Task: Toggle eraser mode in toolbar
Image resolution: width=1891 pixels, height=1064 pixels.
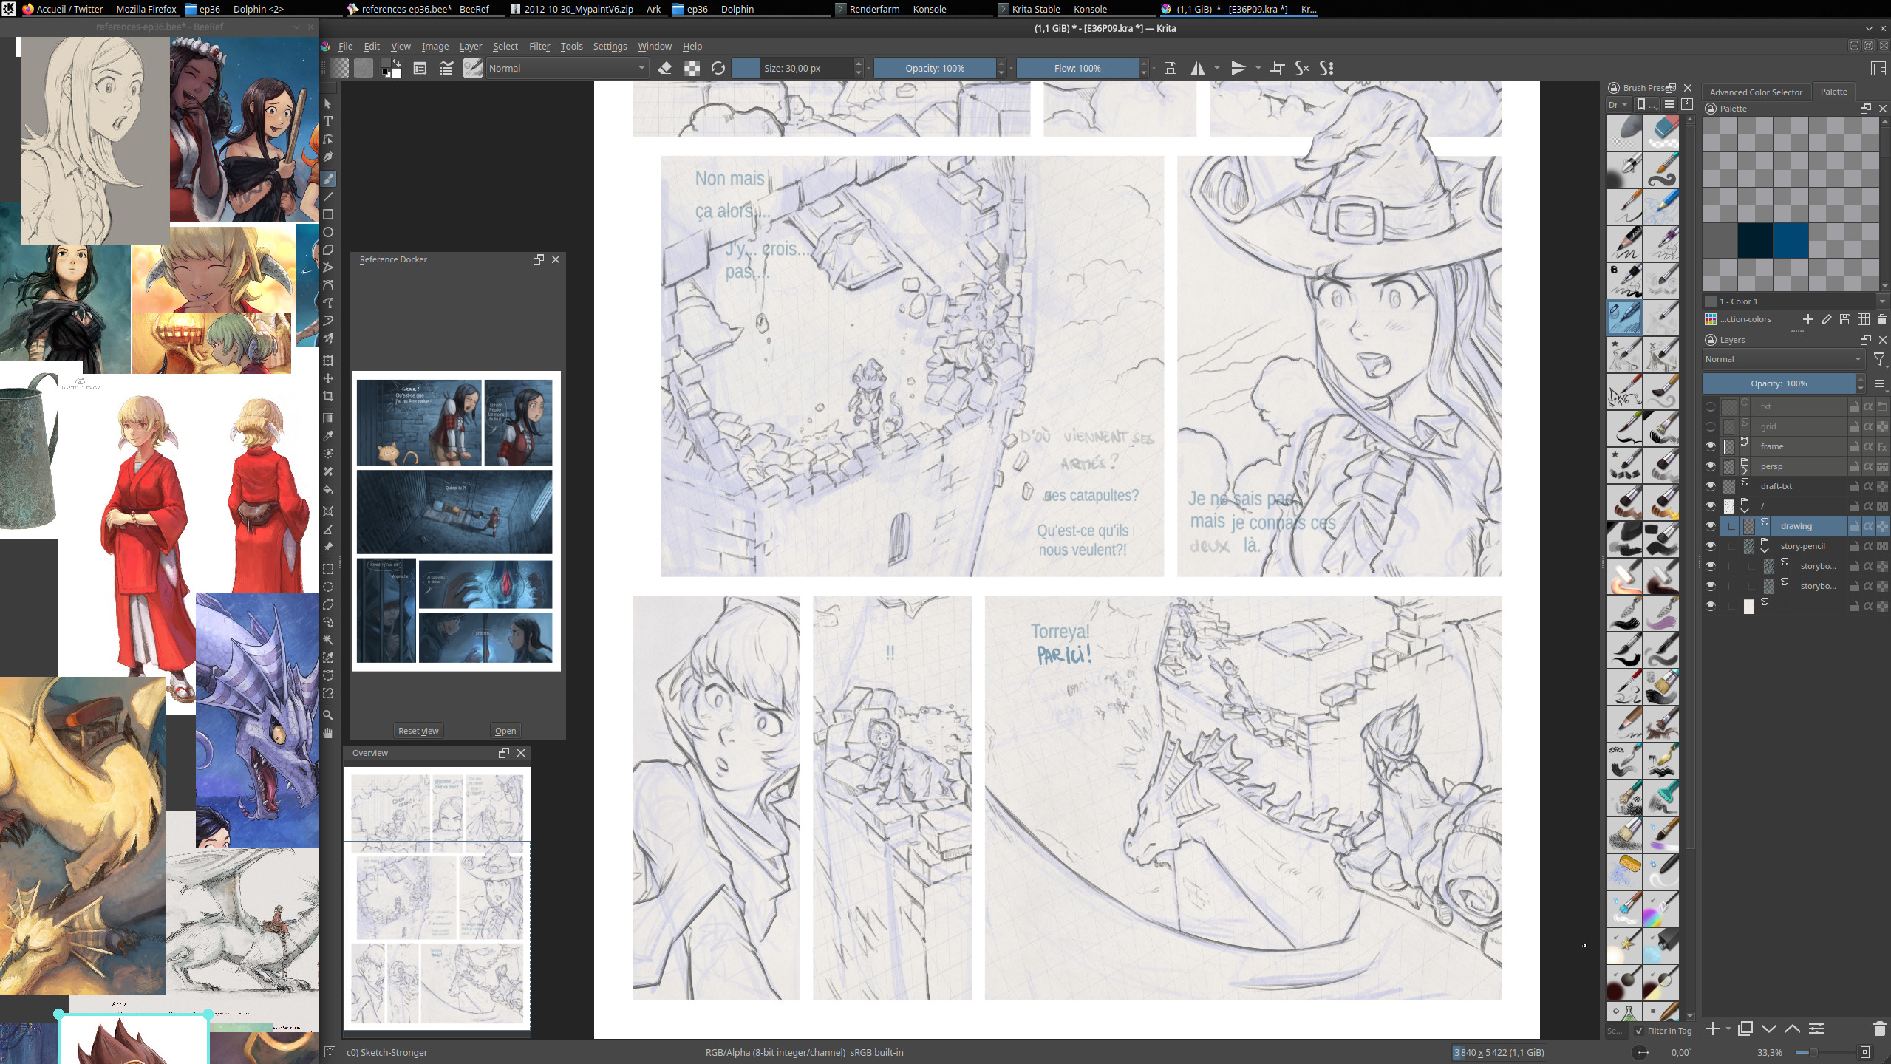Action: pyautogui.click(x=664, y=68)
